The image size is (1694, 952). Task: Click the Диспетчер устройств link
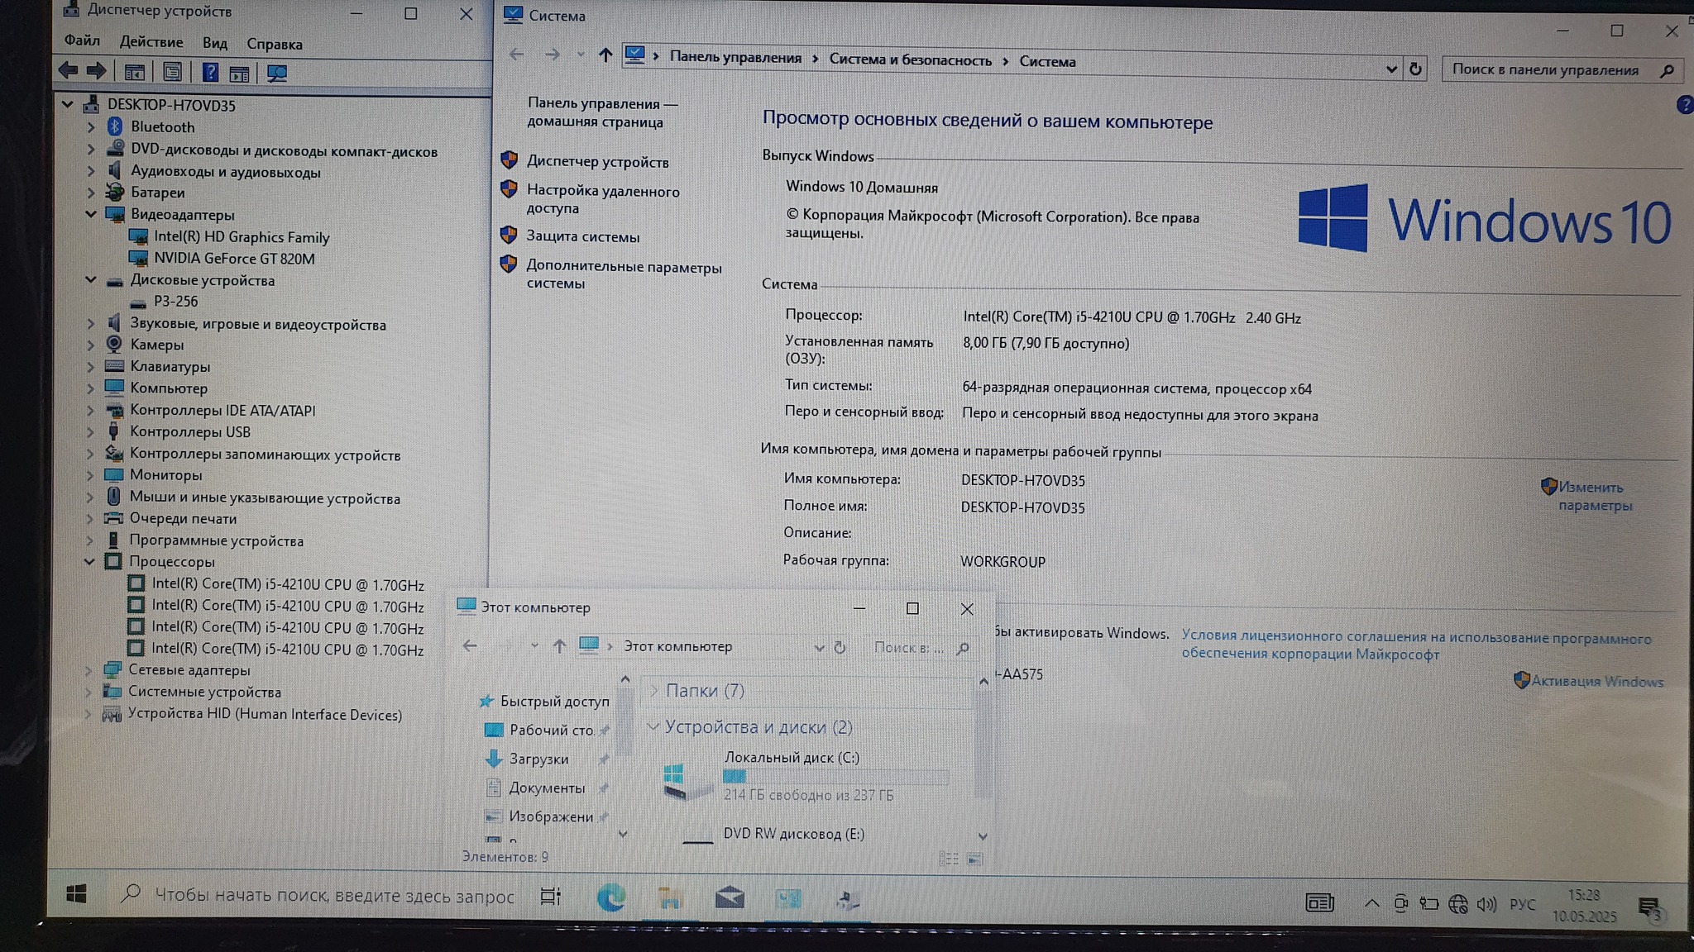pyautogui.click(x=597, y=162)
